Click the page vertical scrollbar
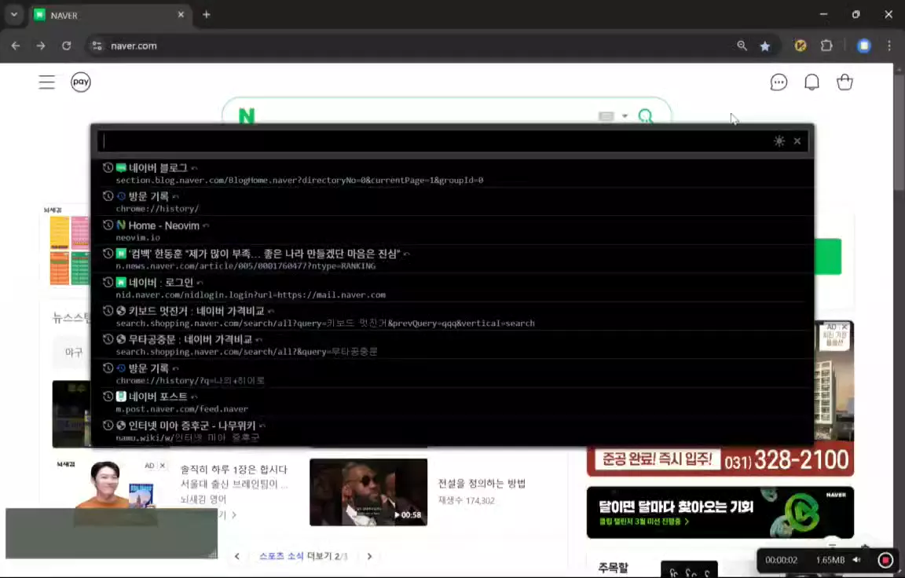905x578 pixels. pos(899,133)
